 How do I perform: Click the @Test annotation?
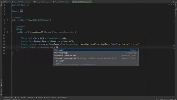pyautogui.click(x=19, y=29)
